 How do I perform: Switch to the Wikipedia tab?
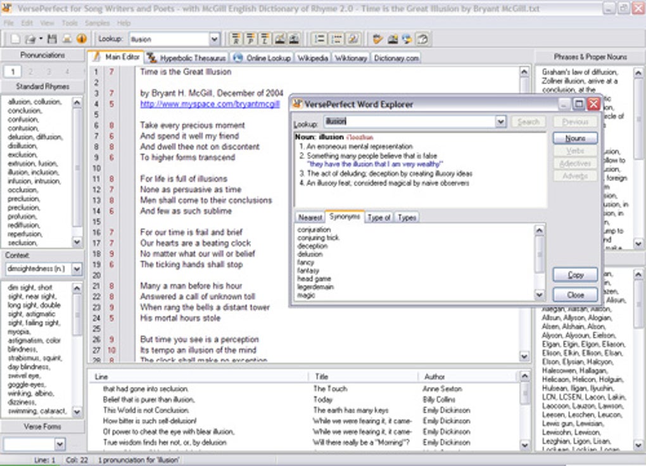pos(313,58)
